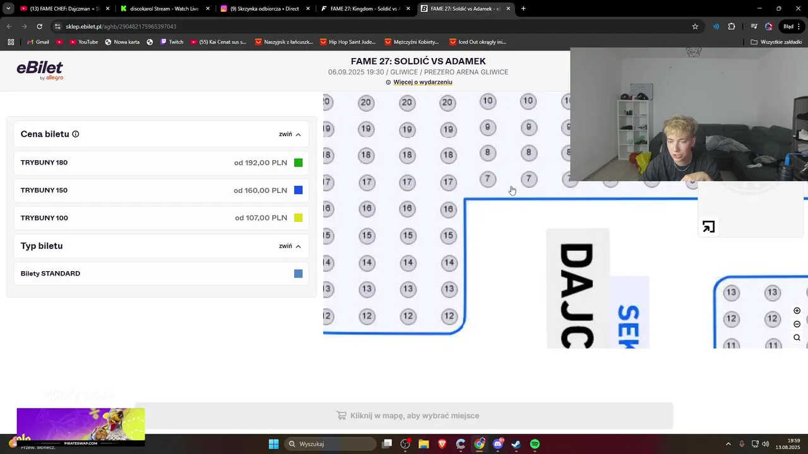
Task: Open the Chrome profile avatar
Action: click(x=768, y=26)
